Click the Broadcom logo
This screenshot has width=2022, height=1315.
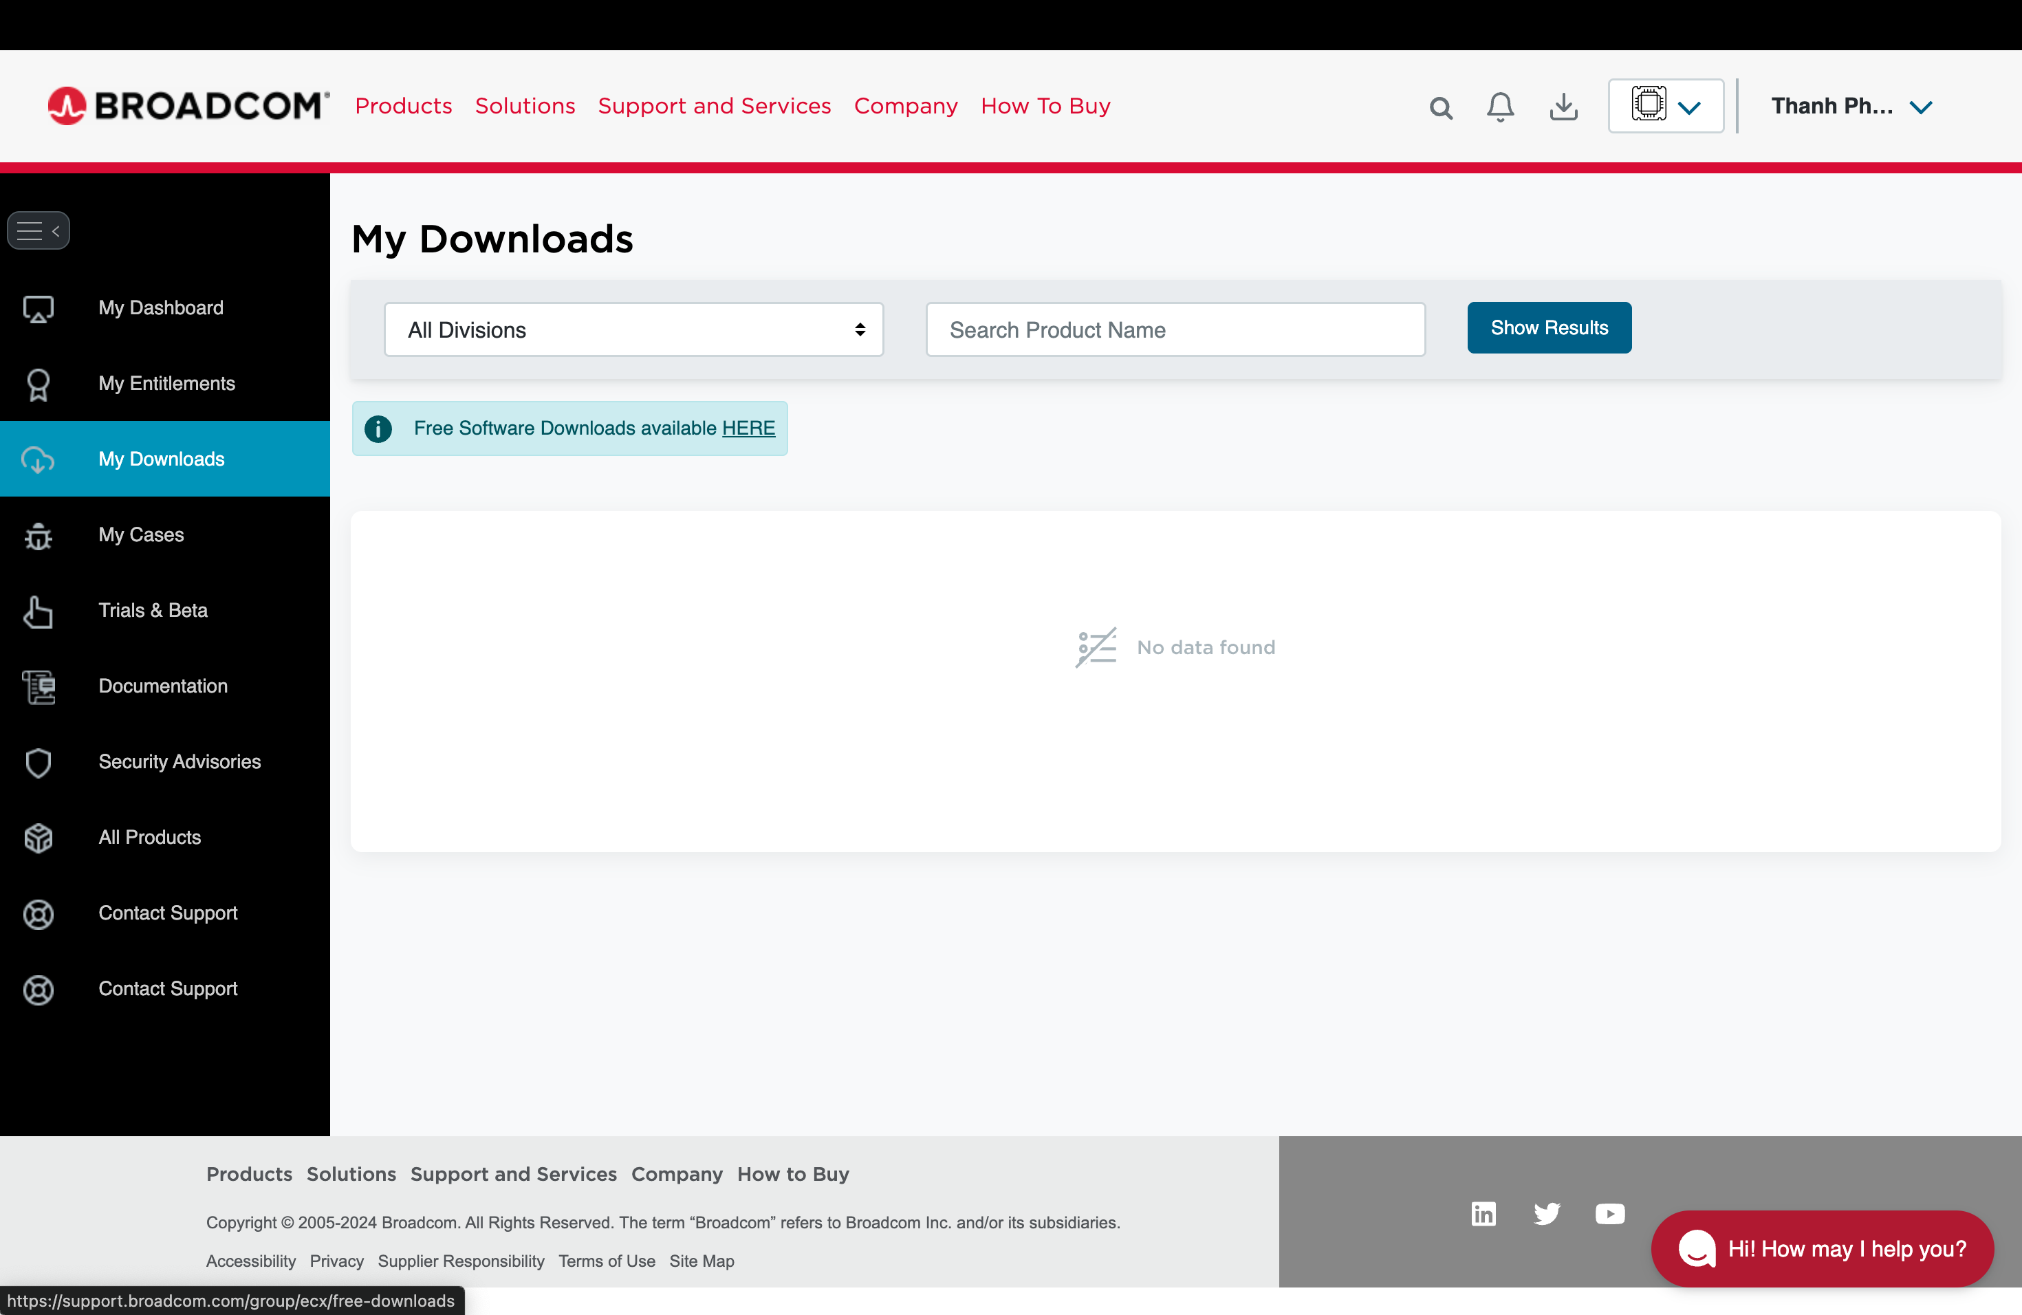pos(188,106)
